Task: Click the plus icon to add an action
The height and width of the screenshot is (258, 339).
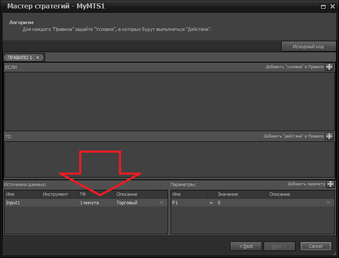Action: pyautogui.click(x=329, y=136)
